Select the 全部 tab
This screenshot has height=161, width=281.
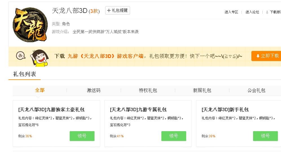point(40,90)
